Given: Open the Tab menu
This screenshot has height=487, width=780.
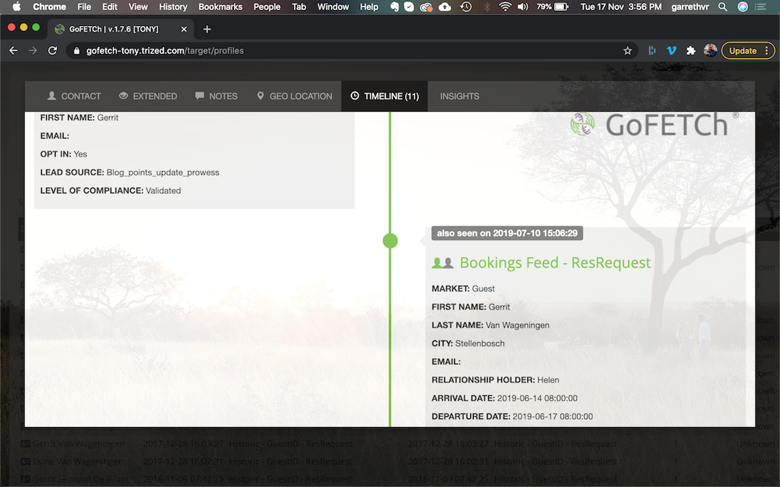Looking at the screenshot, I should (x=298, y=6).
